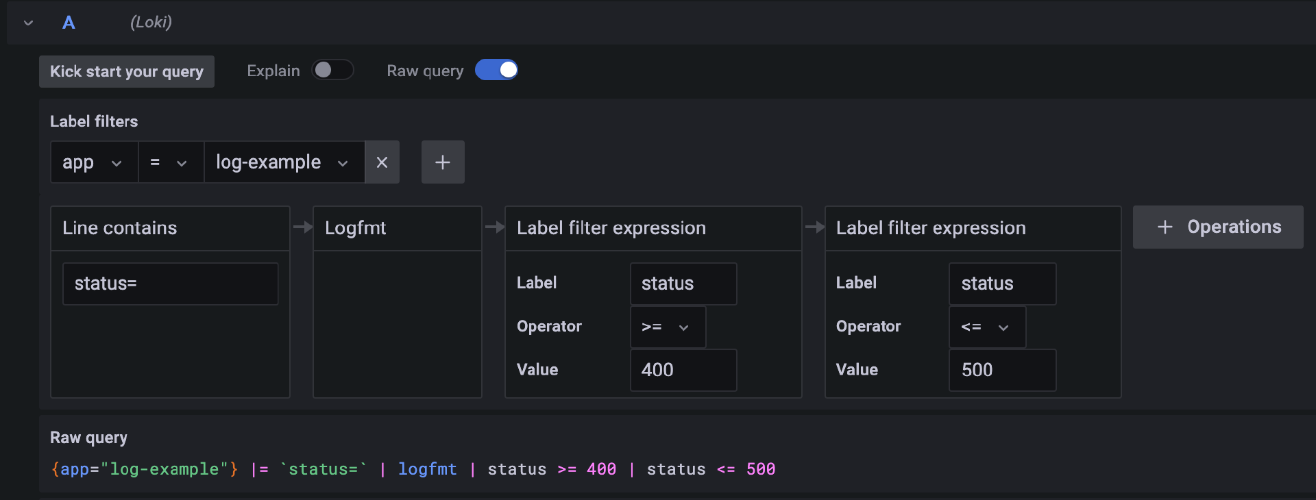Click the plus Operations button
Screen dimensions: 1316x500
coord(1218,227)
